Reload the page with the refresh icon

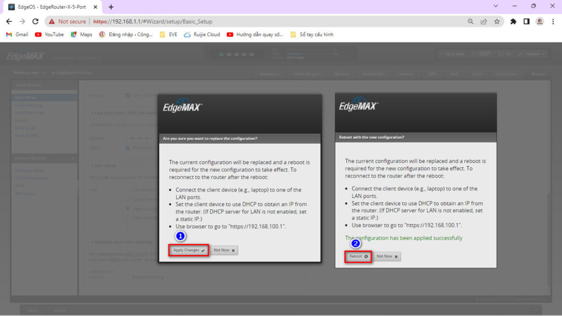36,21
